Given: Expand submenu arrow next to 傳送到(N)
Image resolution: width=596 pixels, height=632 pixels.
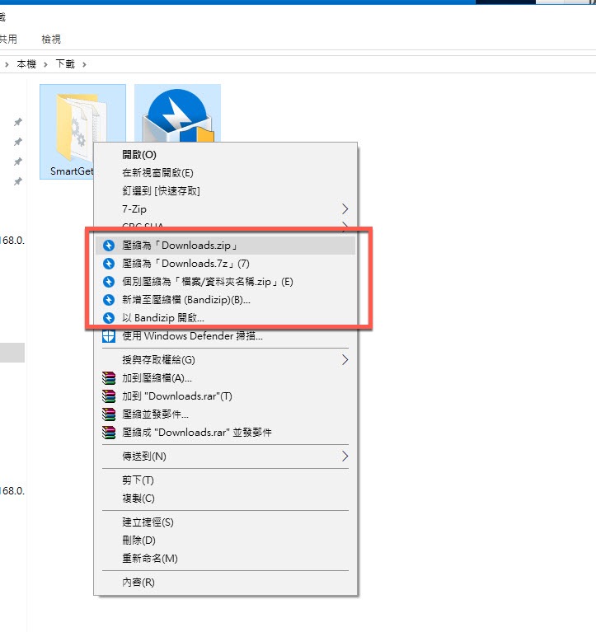Looking at the screenshot, I should (345, 456).
